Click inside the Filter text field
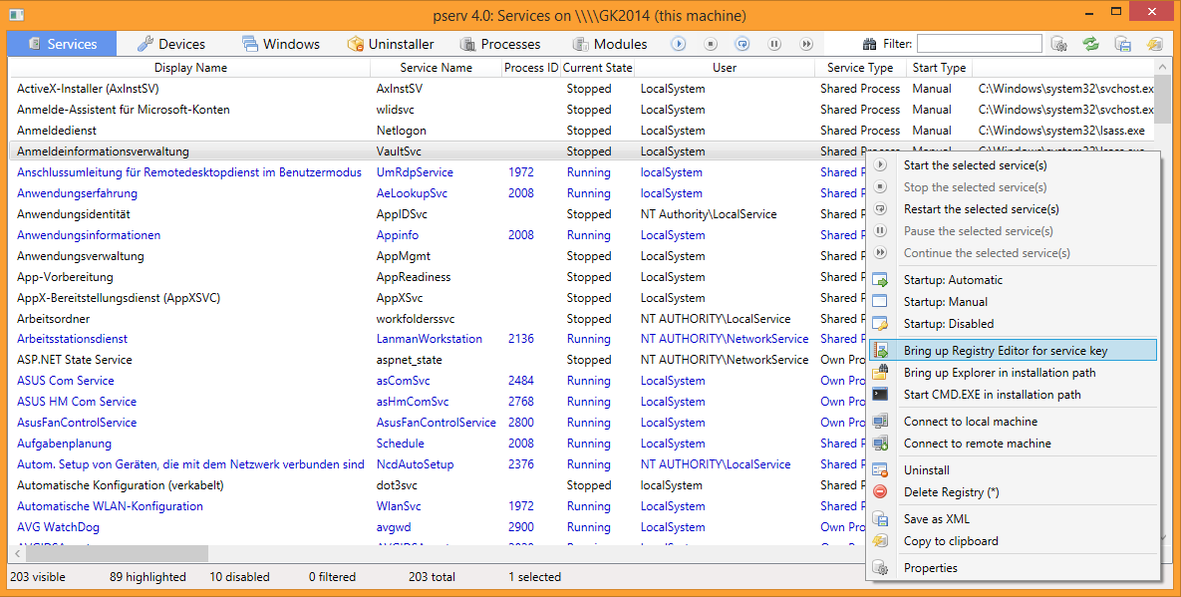Image resolution: width=1181 pixels, height=597 pixels. click(x=979, y=44)
